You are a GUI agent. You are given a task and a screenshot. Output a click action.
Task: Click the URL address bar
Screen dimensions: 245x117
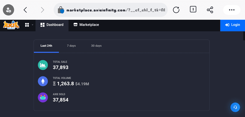[111, 10]
